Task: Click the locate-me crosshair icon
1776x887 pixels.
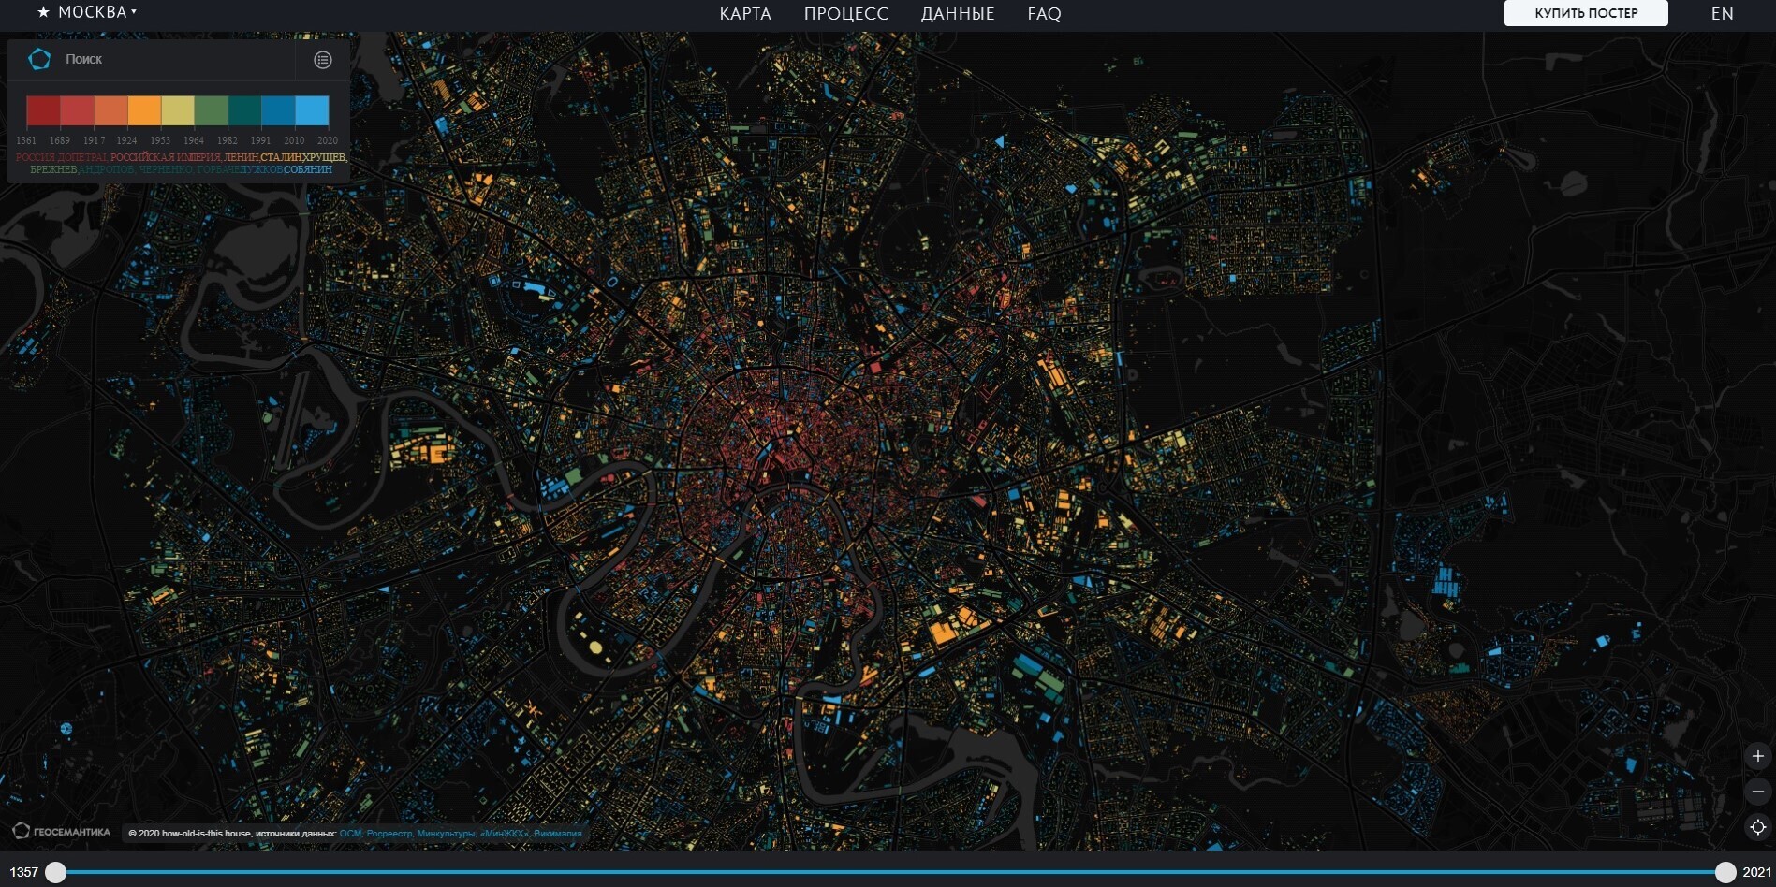Action: [1757, 827]
